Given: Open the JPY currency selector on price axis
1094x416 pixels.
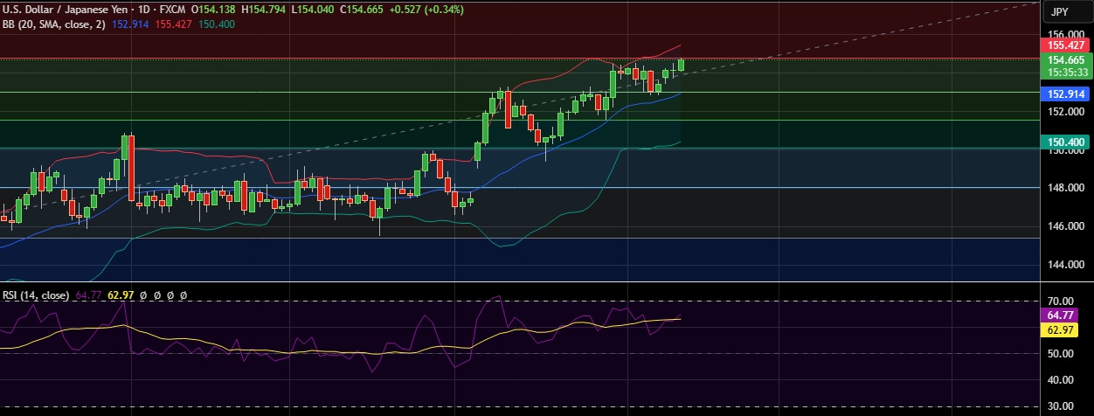Looking at the screenshot, I should 1061,12.
